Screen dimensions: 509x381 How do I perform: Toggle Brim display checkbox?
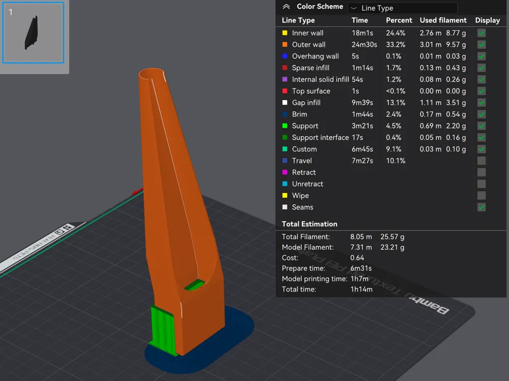pos(482,114)
